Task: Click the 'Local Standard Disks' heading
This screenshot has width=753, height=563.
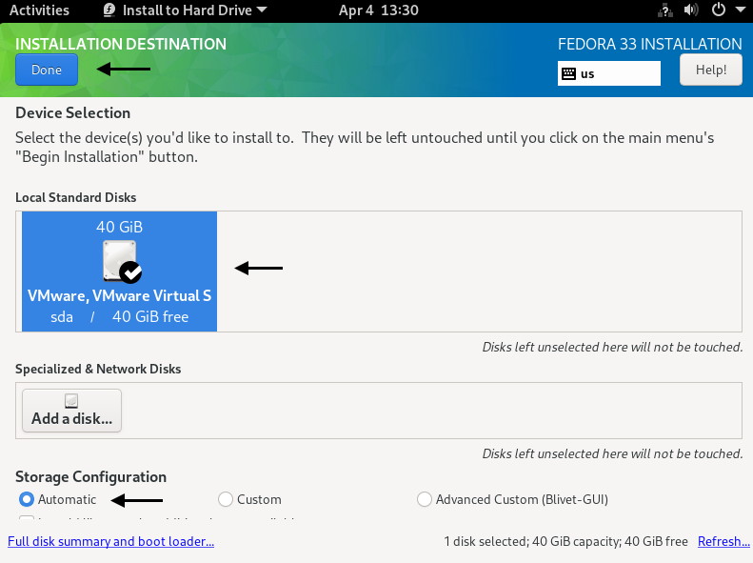Action: 76,197
